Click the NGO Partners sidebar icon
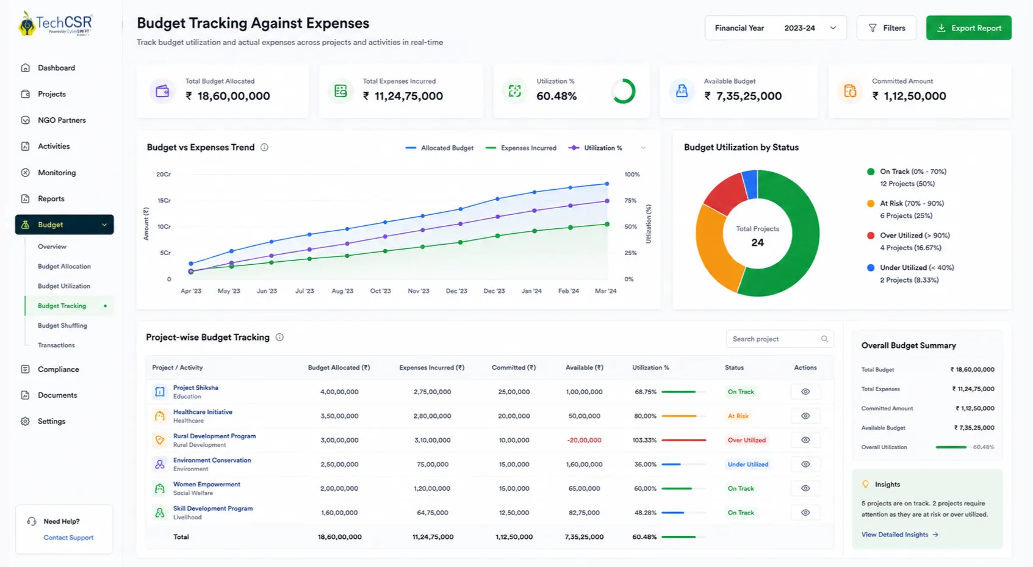 [x=25, y=120]
